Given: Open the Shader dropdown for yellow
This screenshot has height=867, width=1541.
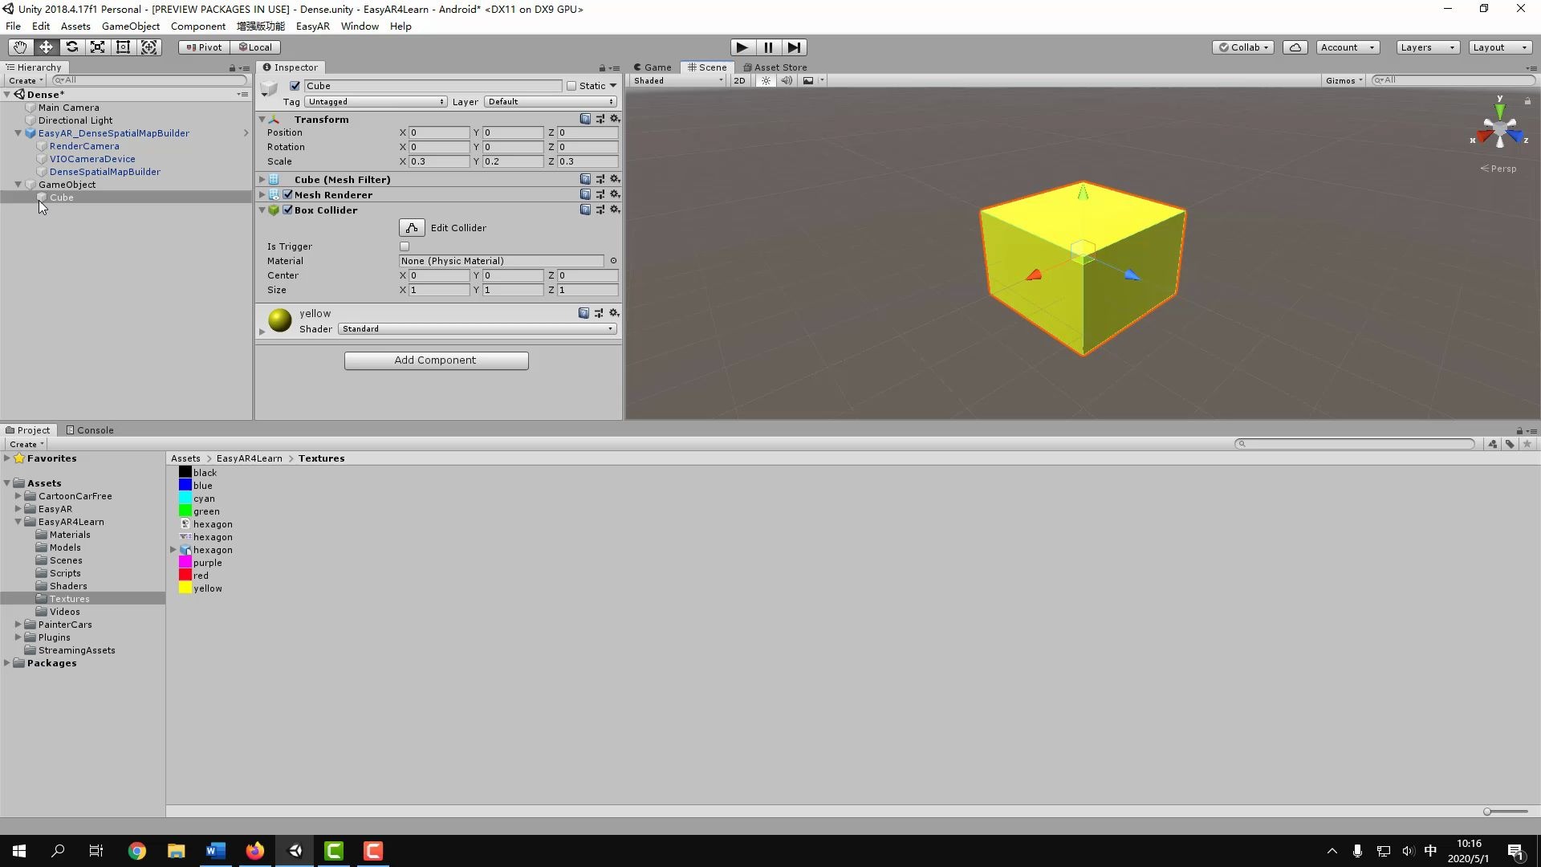Looking at the screenshot, I should pyautogui.click(x=477, y=329).
